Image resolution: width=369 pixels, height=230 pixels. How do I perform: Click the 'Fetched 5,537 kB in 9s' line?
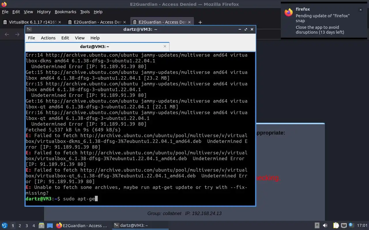(73, 130)
